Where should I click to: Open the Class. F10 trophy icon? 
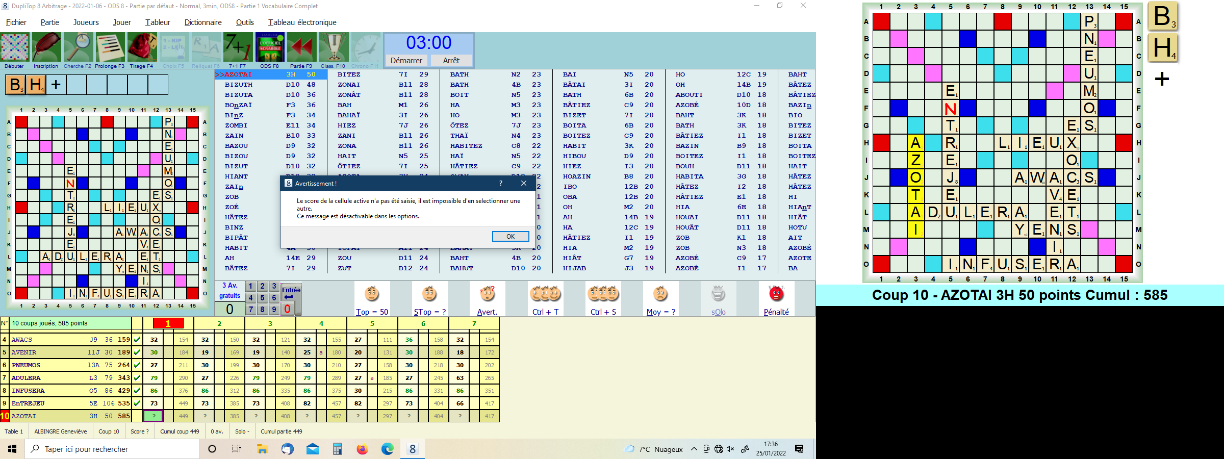coord(334,47)
